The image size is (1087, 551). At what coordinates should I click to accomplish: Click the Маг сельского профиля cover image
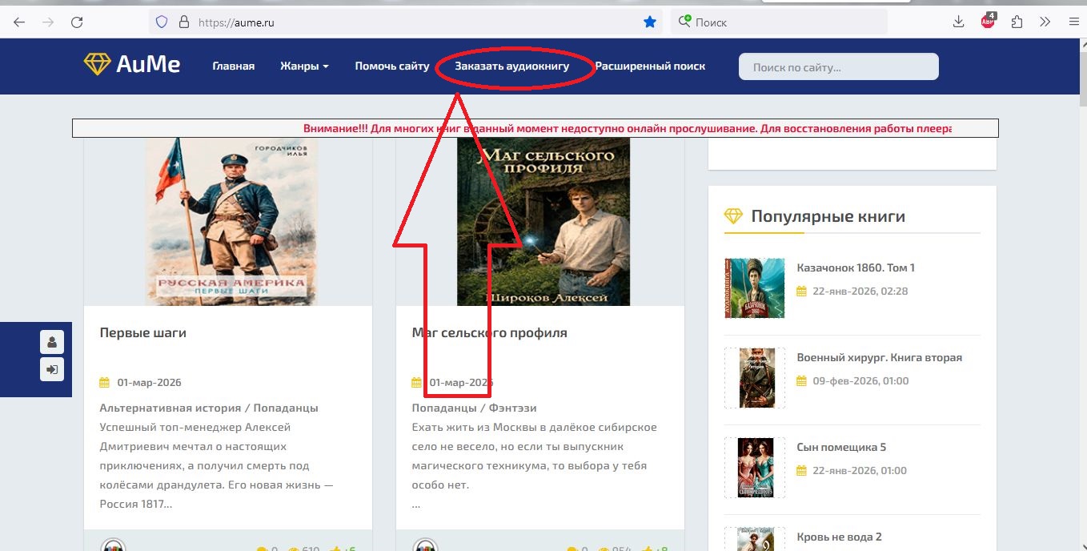coord(543,222)
